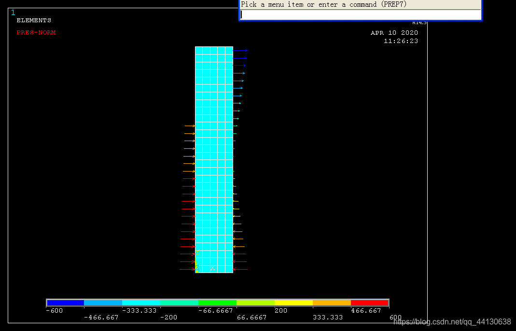The height and width of the screenshot is (331, 516).
Task: Click the pure green legend color segment
Action: [217, 303]
